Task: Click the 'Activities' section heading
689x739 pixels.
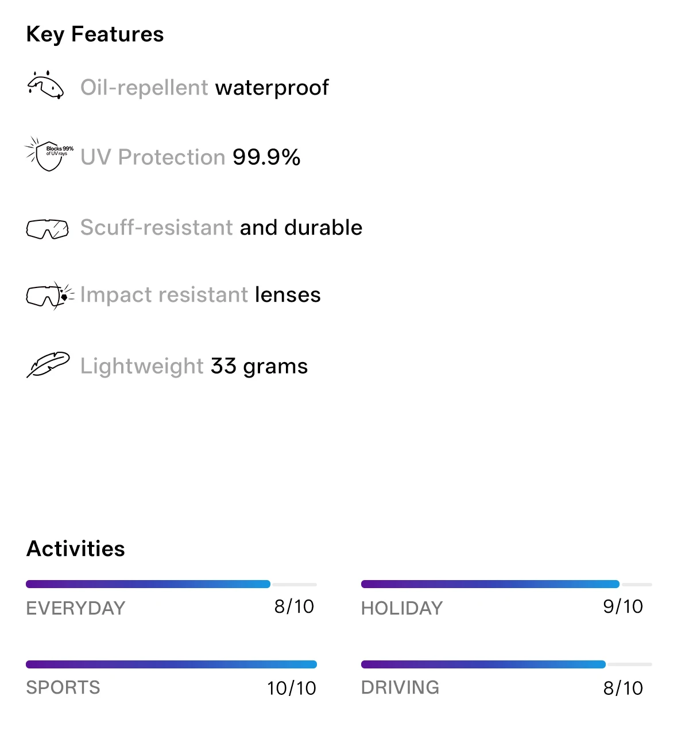Action: (76, 549)
